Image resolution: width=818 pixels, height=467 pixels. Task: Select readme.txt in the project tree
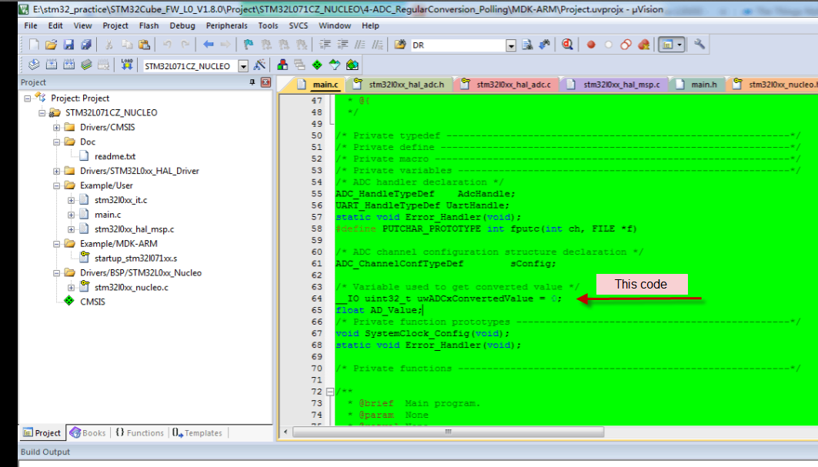pos(115,156)
